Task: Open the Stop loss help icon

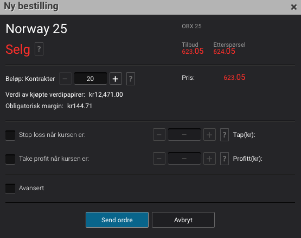Action: pyautogui.click(x=225, y=135)
